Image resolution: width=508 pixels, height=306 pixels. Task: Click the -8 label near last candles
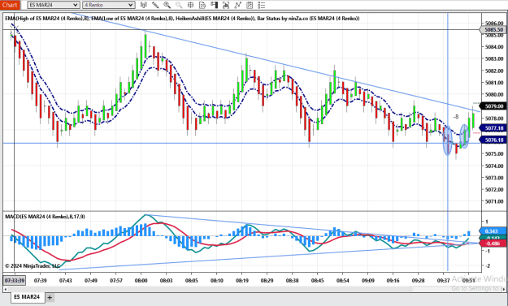(x=456, y=117)
